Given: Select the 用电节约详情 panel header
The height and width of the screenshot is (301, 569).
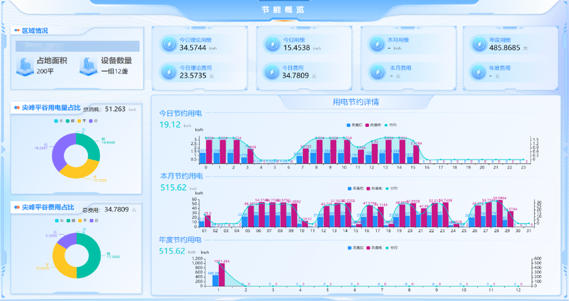Looking at the screenshot, I should (x=355, y=102).
